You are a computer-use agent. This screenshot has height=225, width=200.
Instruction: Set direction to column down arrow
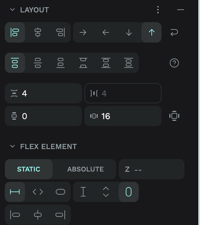(129, 32)
